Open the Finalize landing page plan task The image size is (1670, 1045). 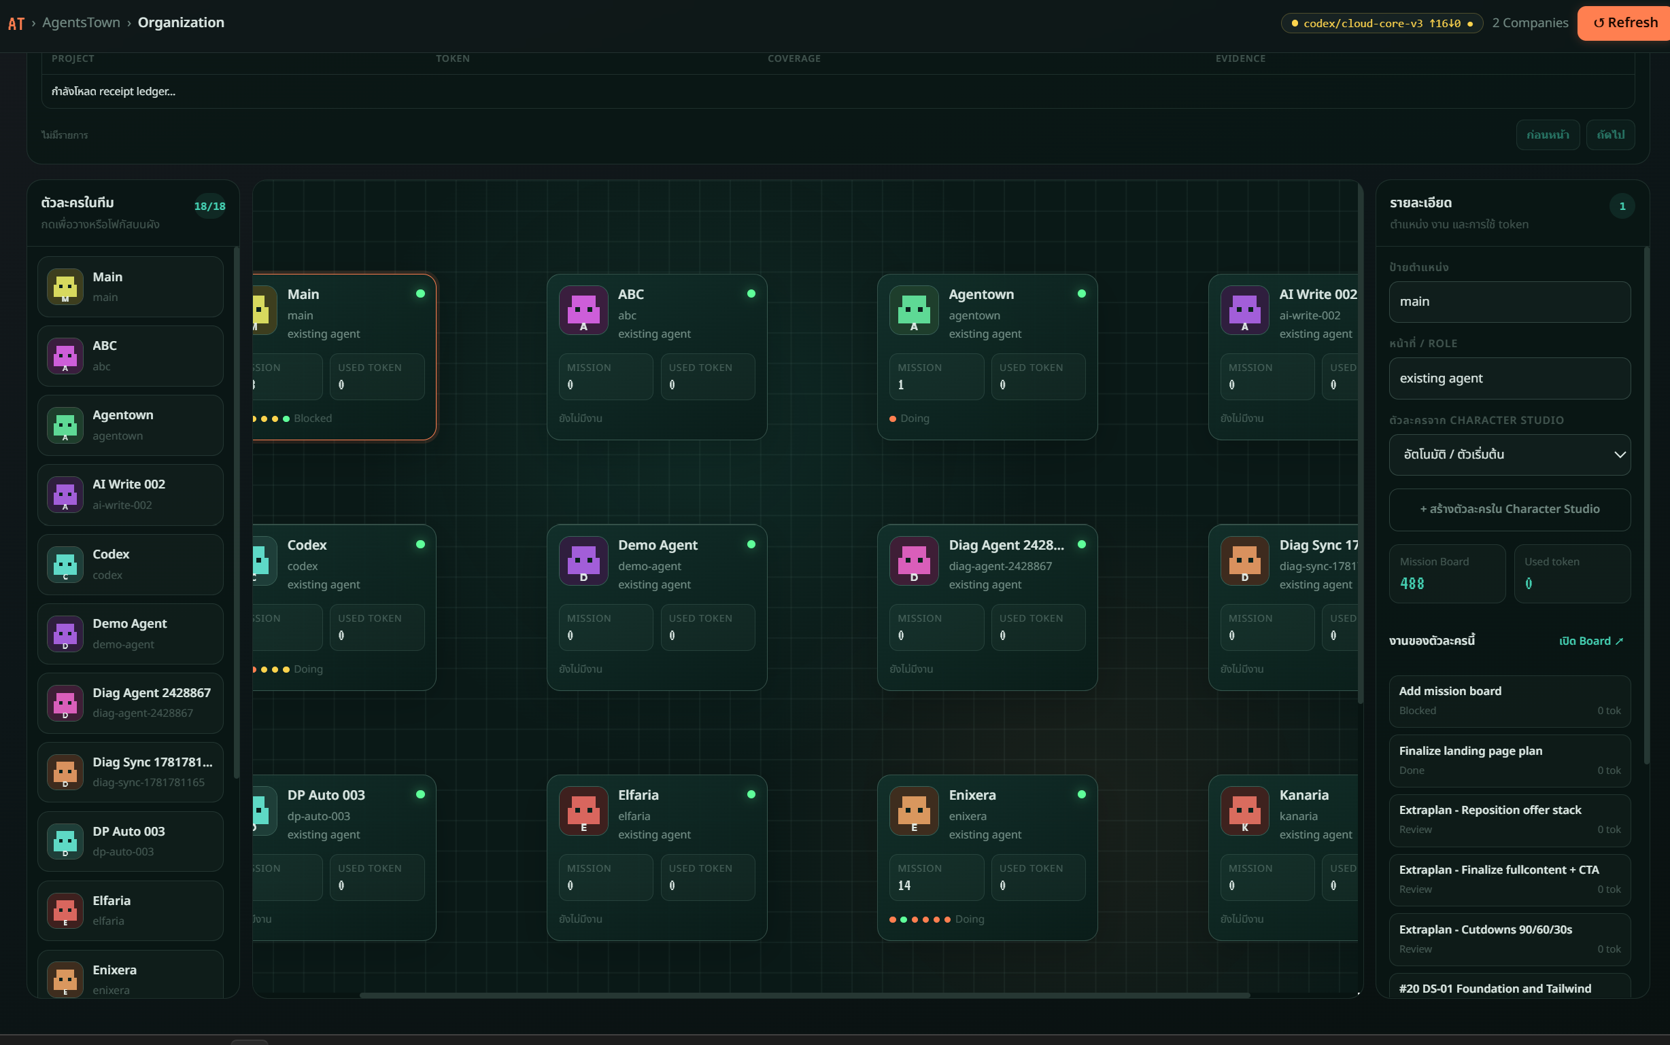click(x=1510, y=761)
